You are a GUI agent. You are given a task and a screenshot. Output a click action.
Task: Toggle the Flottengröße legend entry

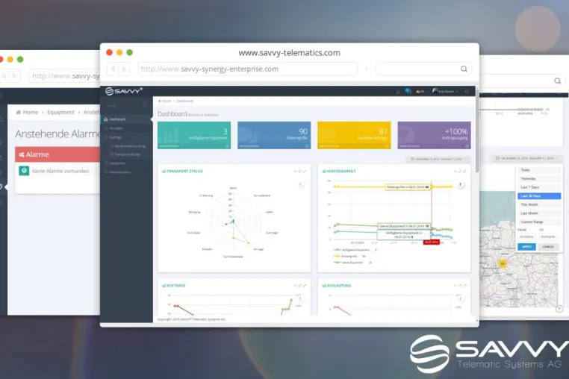point(349,256)
